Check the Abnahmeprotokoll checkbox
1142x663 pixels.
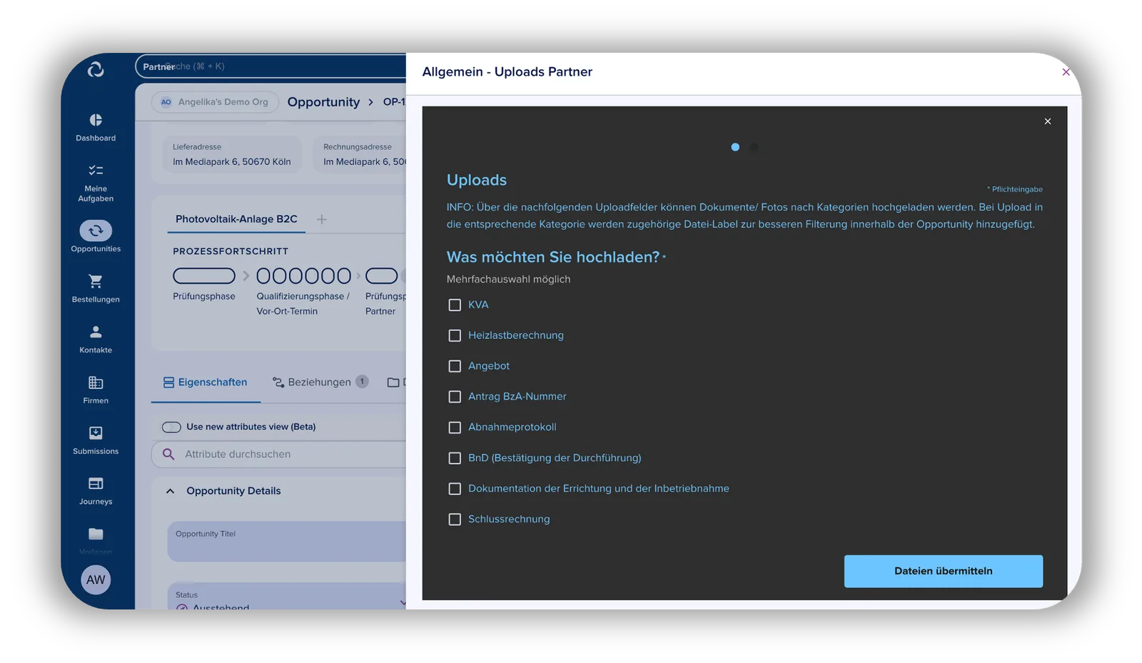point(455,427)
